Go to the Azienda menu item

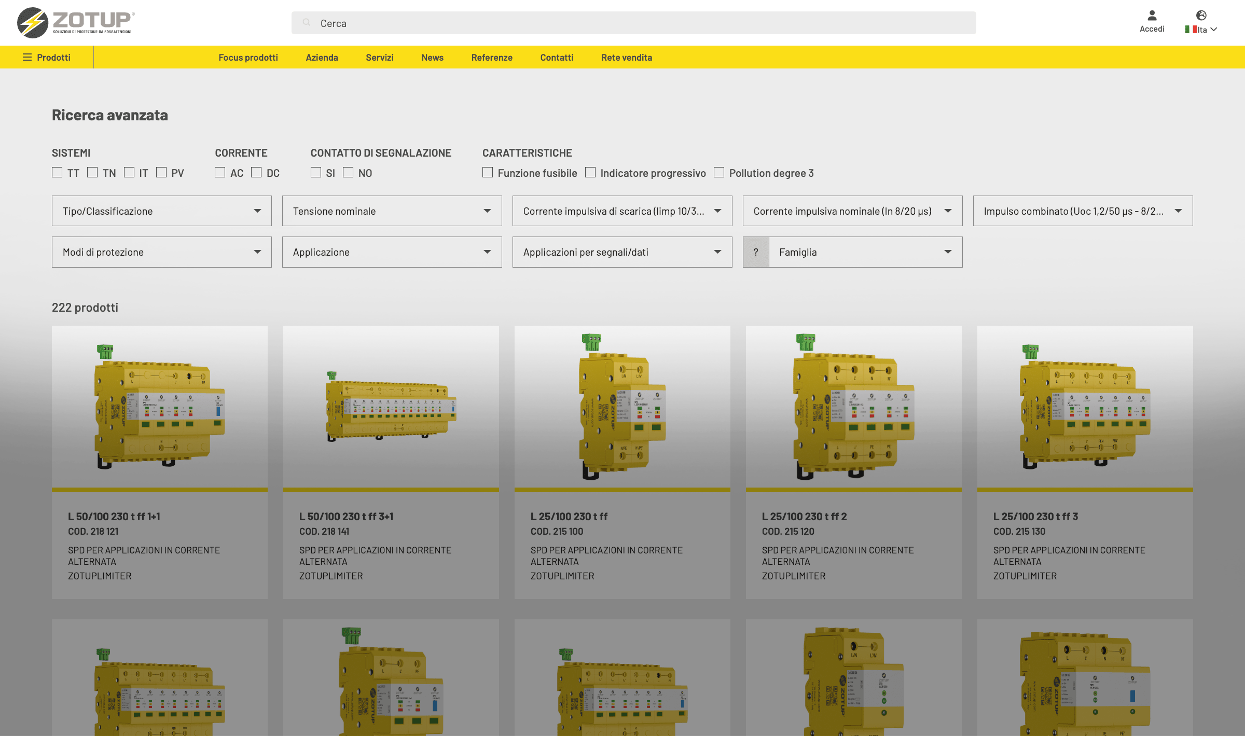[322, 58]
